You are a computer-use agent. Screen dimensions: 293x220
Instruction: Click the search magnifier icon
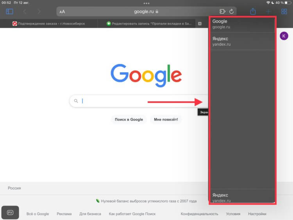[x=76, y=101]
